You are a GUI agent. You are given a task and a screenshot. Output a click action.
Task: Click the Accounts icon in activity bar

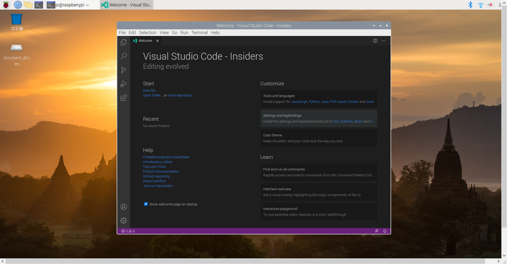pos(123,207)
